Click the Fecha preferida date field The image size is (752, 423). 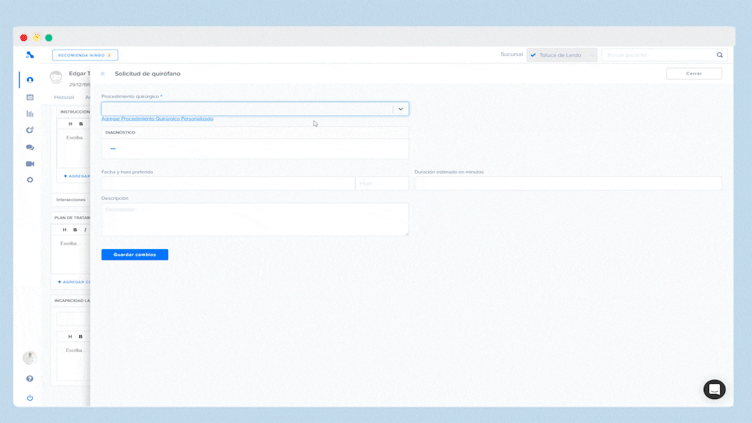point(228,183)
